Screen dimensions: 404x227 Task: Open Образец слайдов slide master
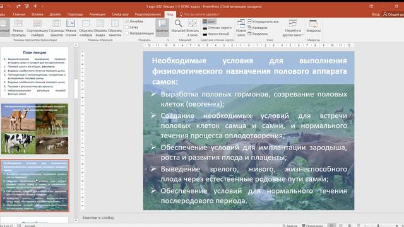[86, 28]
